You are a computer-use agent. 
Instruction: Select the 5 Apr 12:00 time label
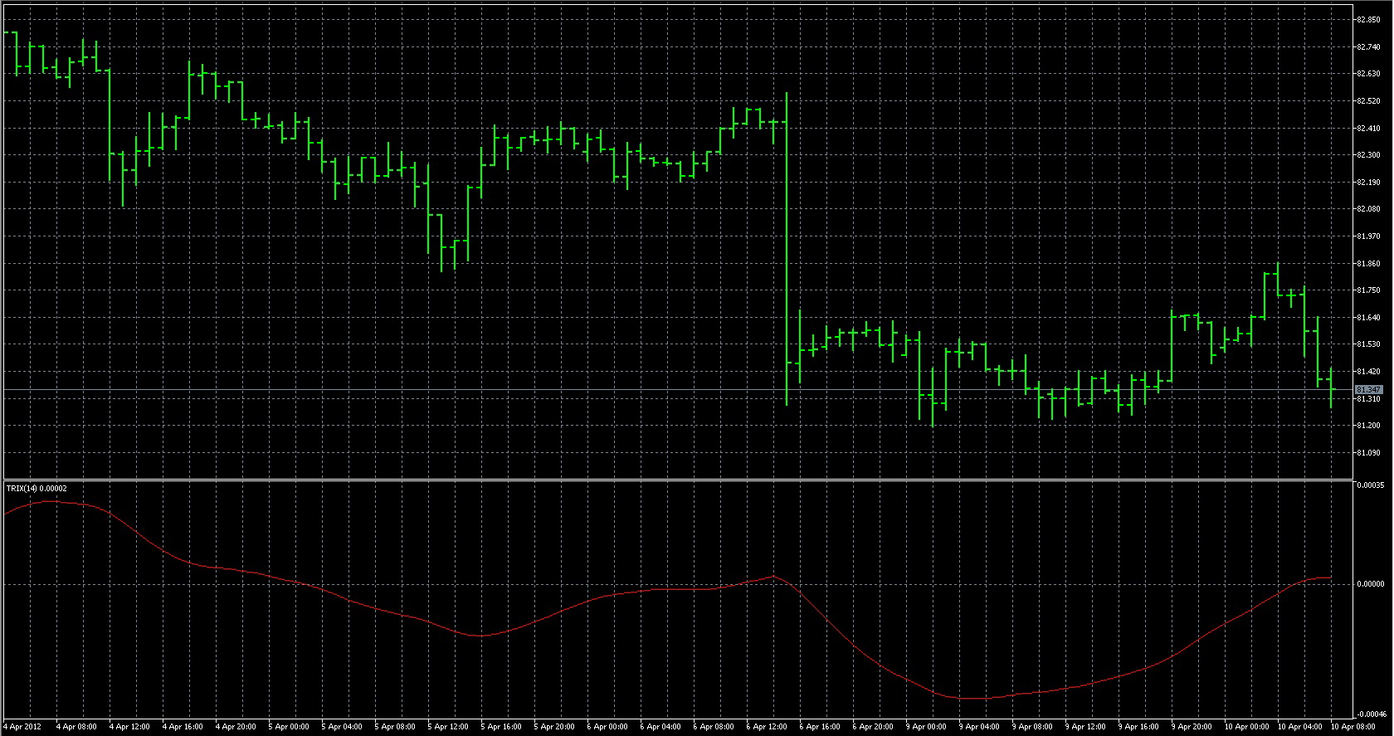click(448, 727)
